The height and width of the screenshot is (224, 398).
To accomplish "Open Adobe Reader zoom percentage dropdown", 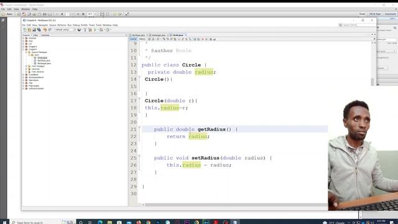I will point(95,14).
